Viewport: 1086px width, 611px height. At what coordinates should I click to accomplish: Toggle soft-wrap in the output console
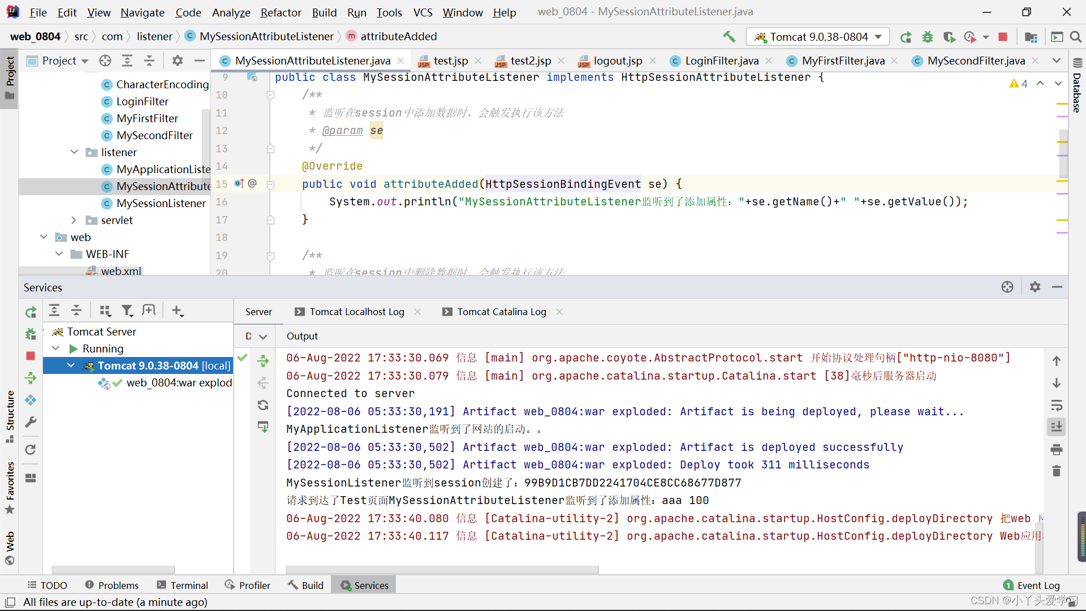point(1056,405)
